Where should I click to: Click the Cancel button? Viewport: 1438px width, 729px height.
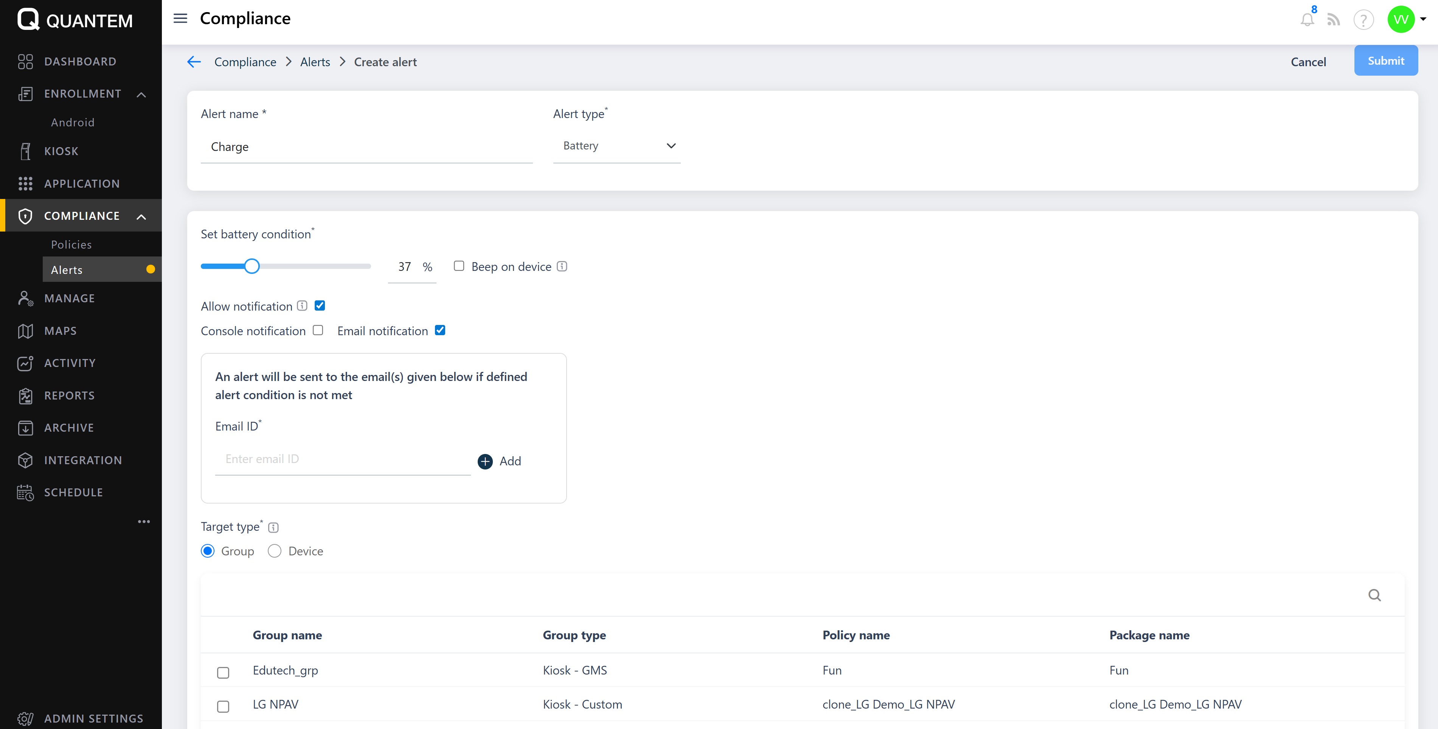pos(1308,62)
